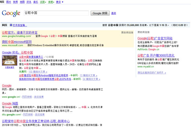Open the Google result for www.google.cn
This screenshot has height=127, width=191.
tap(7, 86)
